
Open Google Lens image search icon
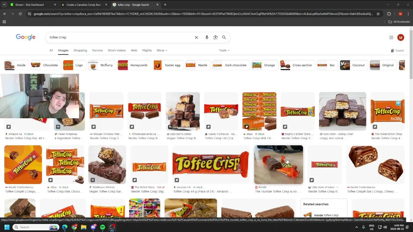pos(216,37)
